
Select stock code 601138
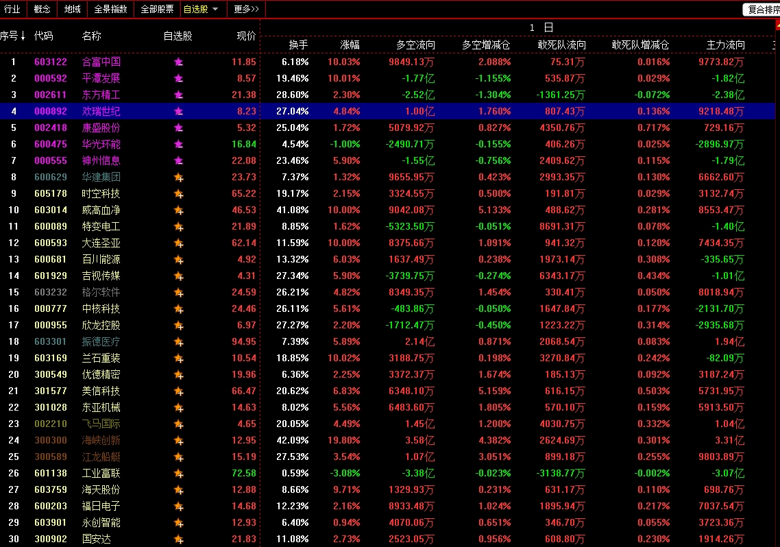pos(50,473)
